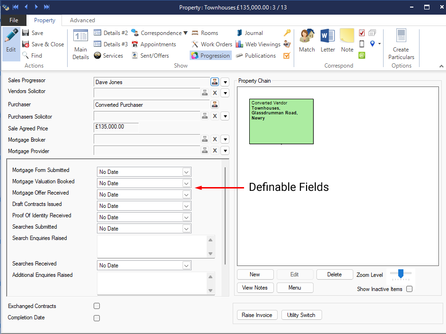Click the Save floppy icon
Image resolution: width=446 pixels, height=334 pixels.
(26, 33)
